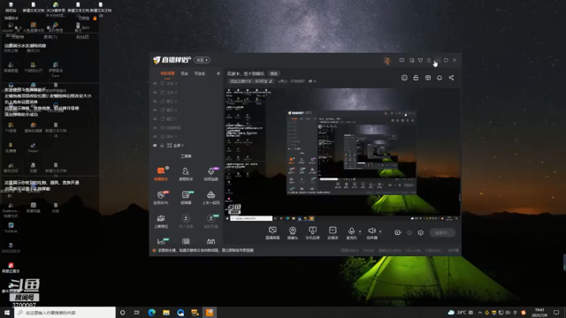The width and height of the screenshot is (566, 318).
Task: Select the first orange scene tab
Action: (167, 73)
